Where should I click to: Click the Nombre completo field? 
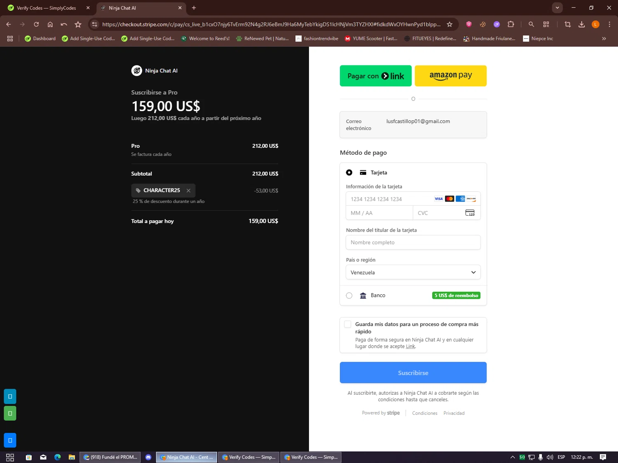click(x=413, y=242)
